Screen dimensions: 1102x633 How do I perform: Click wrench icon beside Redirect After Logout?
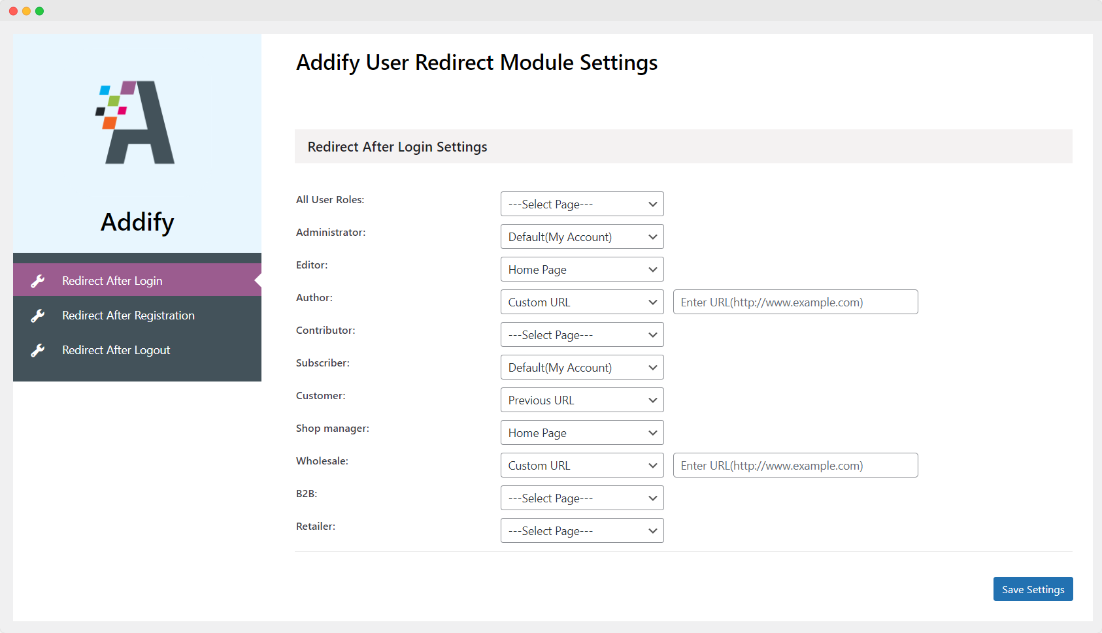pos(38,350)
